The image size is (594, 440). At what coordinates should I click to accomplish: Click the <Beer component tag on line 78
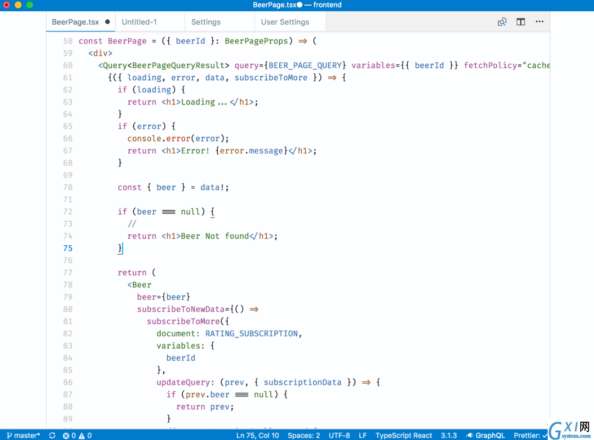point(139,285)
